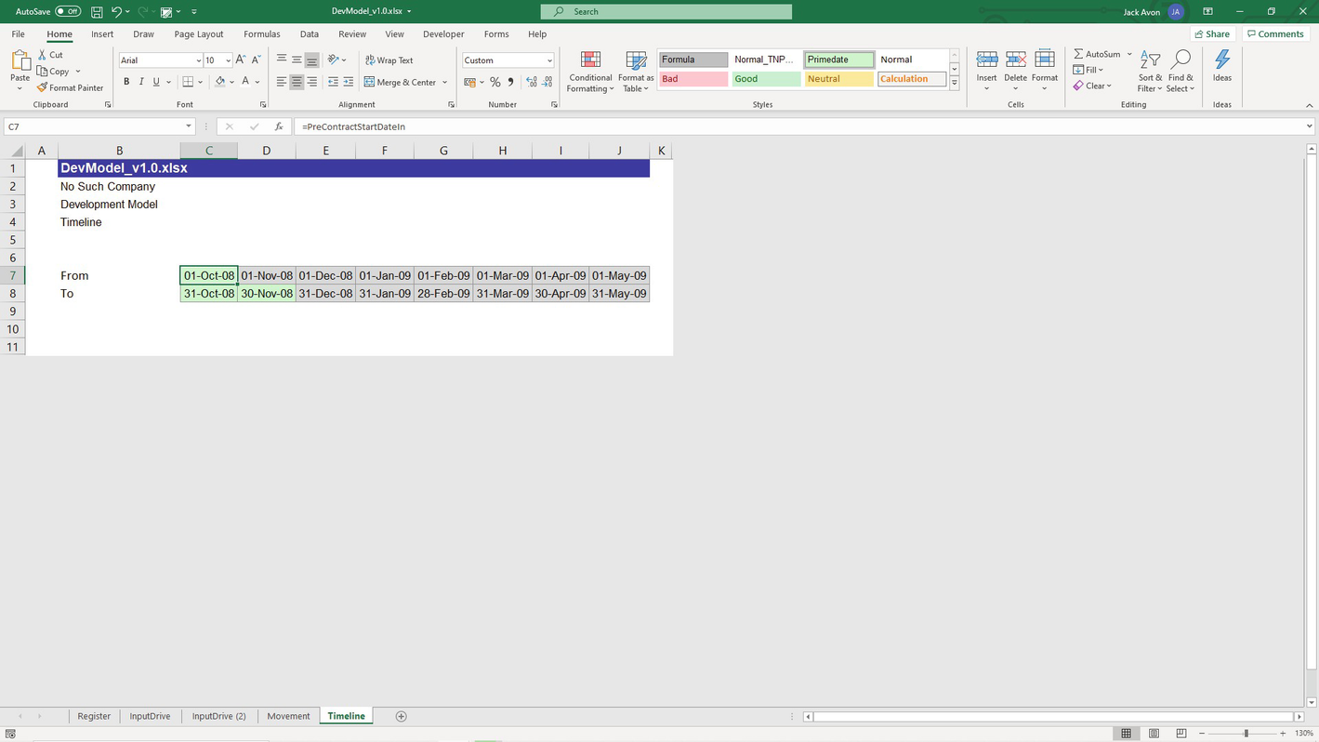Switch to Page Break Preview in status bar
Screen dimensions: 1319x742
1181,734
